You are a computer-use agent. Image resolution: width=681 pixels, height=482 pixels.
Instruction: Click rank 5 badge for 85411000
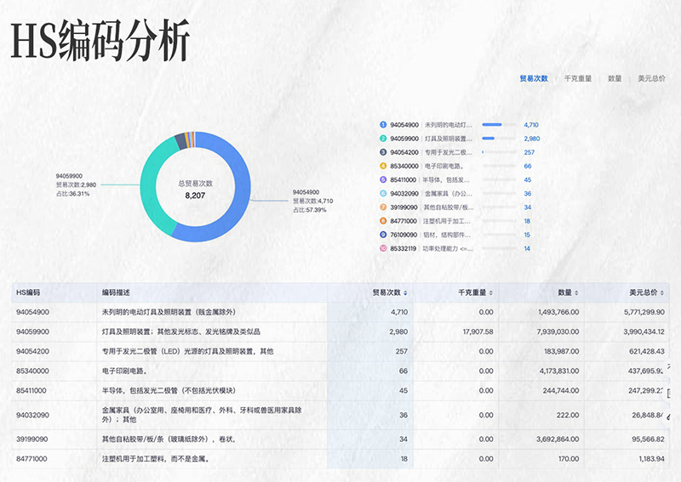tap(383, 179)
